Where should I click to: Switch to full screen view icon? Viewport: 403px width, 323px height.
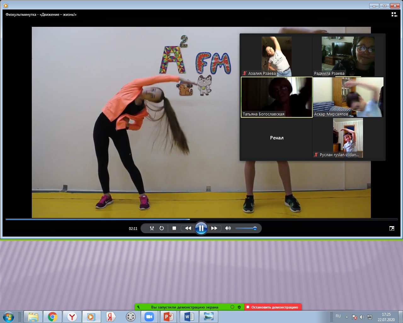[x=392, y=228]
